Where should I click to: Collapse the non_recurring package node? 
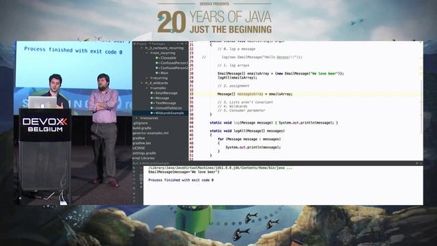[147, 53]
